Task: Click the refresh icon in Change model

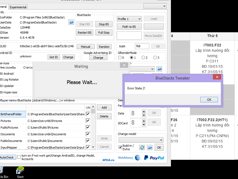Action: 142,148
